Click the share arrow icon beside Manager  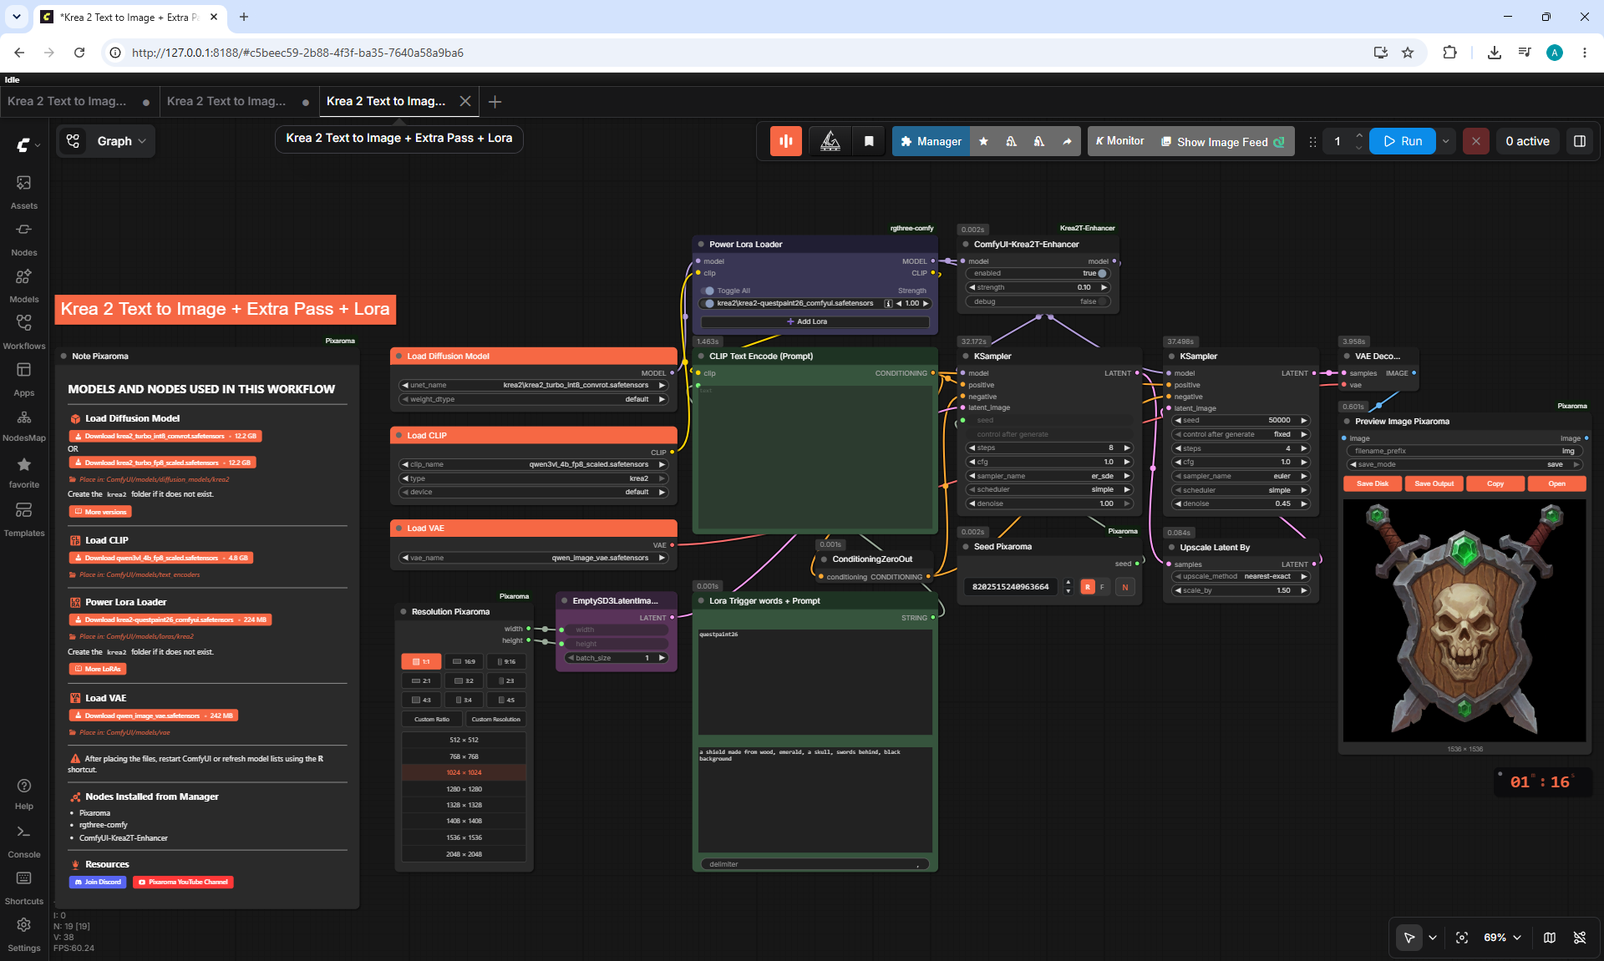[x=1067, y=141]
